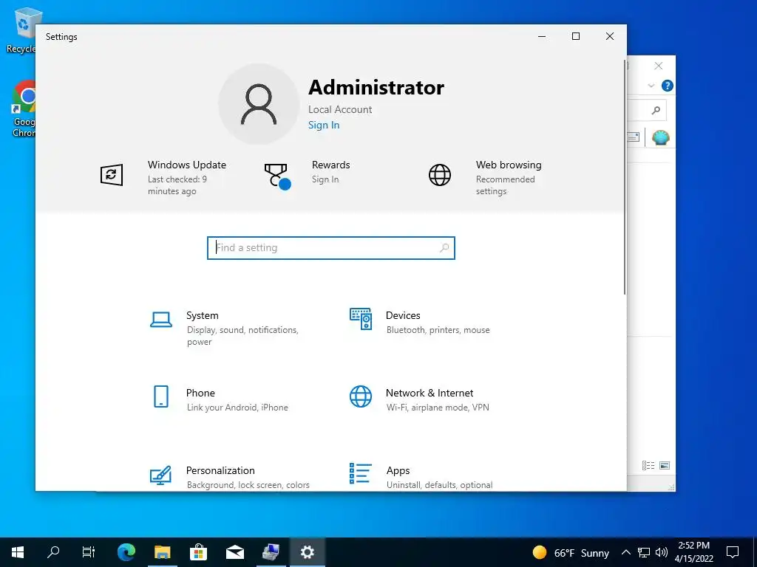Click the weather widget 66°F Sunny
Image resolution: width=757 pixels, height=567 pixels.
(x=571, y=552)
